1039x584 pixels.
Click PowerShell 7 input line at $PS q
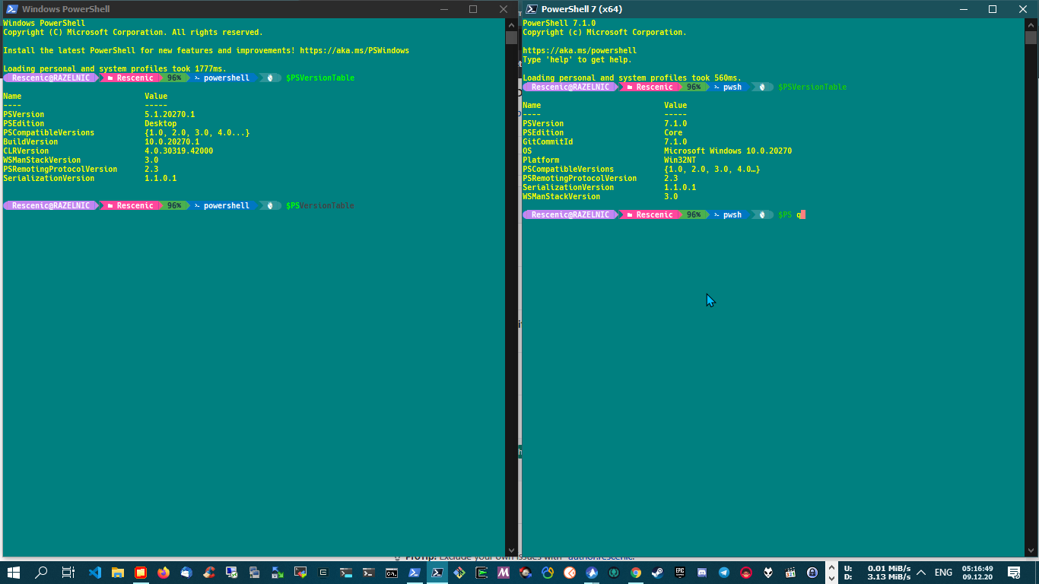(x=791, y=214)
